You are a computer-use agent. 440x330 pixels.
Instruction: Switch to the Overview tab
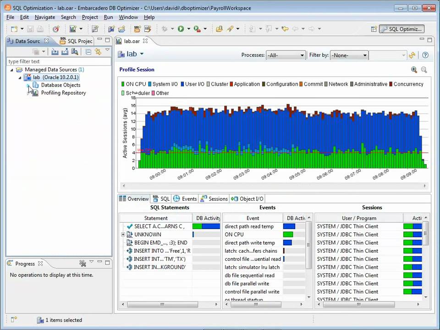(134, 199)
